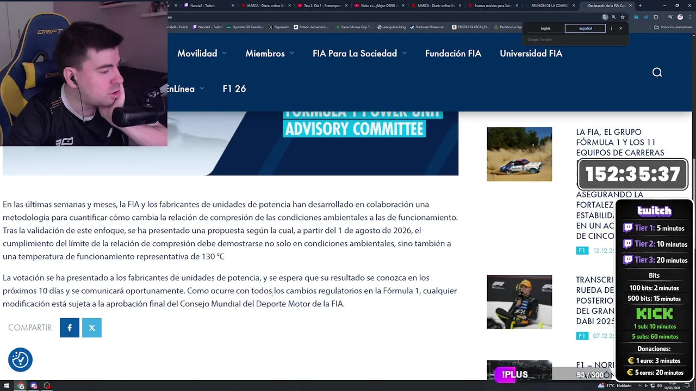Viewport: 696px width, 391px height.
Task: Open Todos los marcadores folder
Action: 673,27
